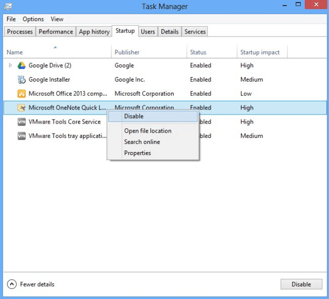Image resolution: width=329 pixels, height=299 pixels.
Task: Choose Properties in the context menu
Action: 153,153
